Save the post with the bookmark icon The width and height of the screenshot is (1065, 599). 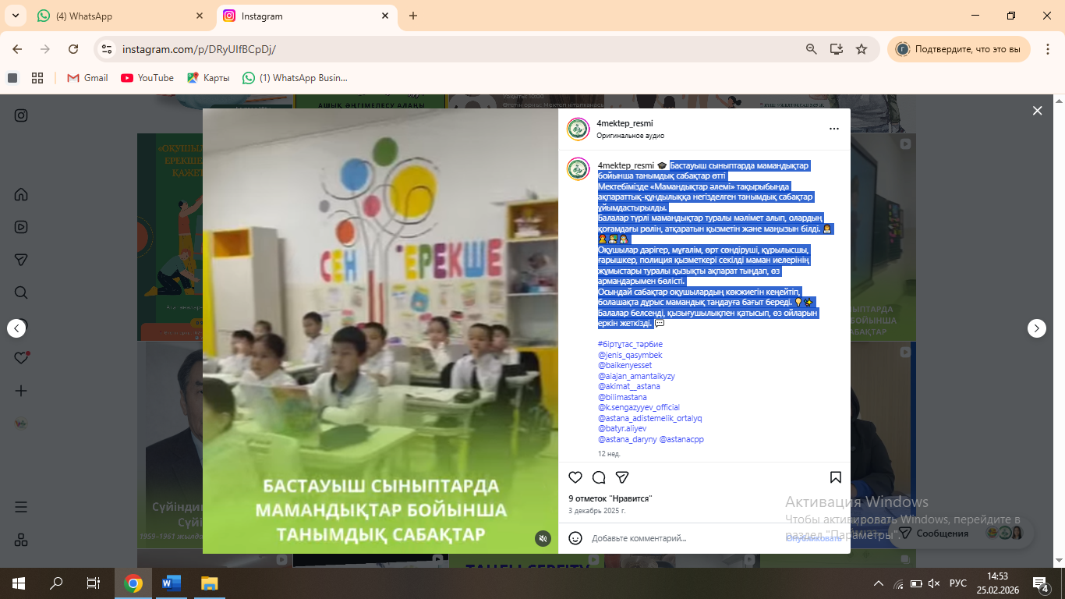[x=835, y=477]
